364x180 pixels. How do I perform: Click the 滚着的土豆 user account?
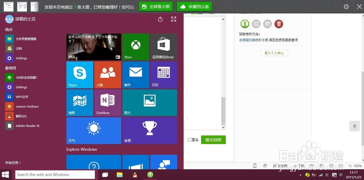tap(20, 19)
